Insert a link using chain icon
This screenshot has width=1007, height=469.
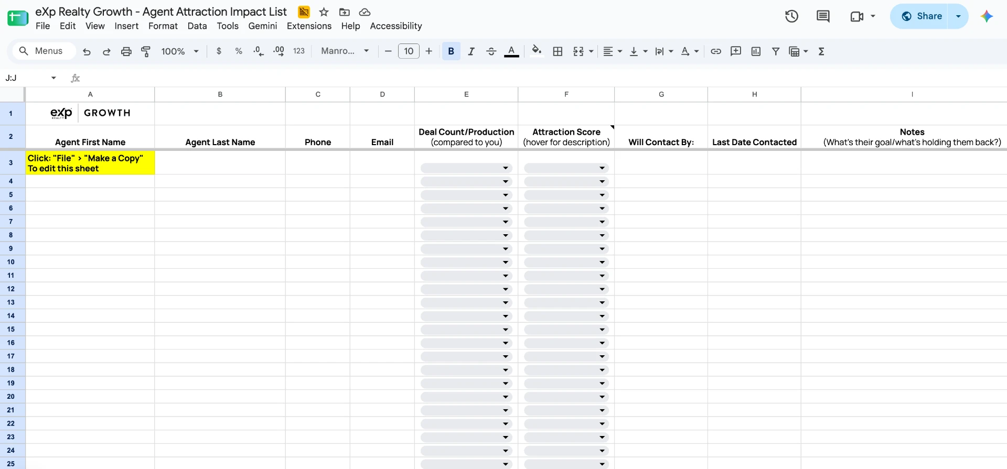click(716, 51)
